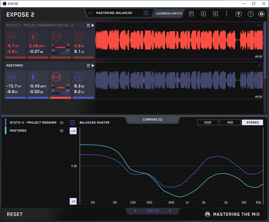The image size is (269, 222).
Task: Click the -6.7 INT loudness value
Action: (13, 46)
